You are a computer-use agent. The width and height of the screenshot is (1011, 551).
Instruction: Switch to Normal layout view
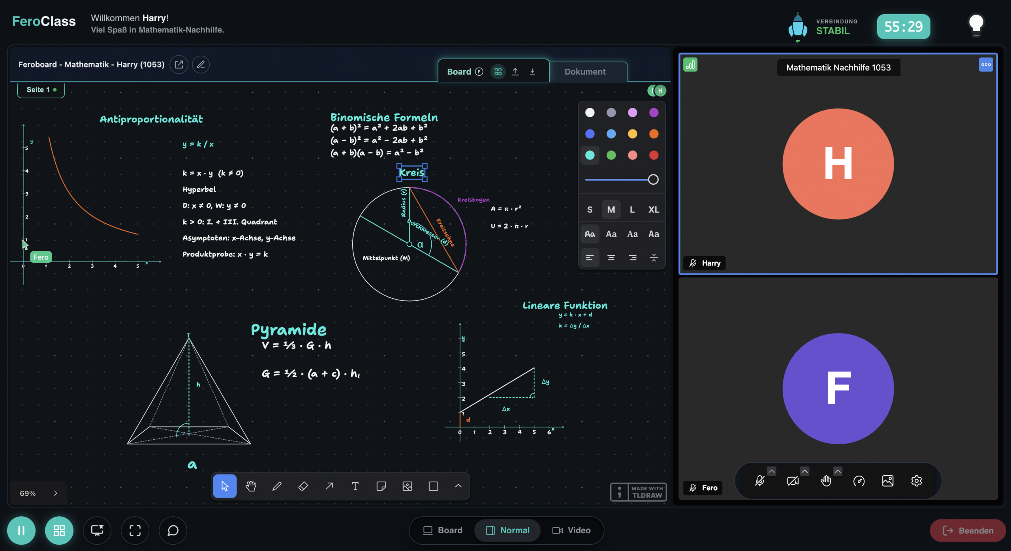tap(507, 530)
